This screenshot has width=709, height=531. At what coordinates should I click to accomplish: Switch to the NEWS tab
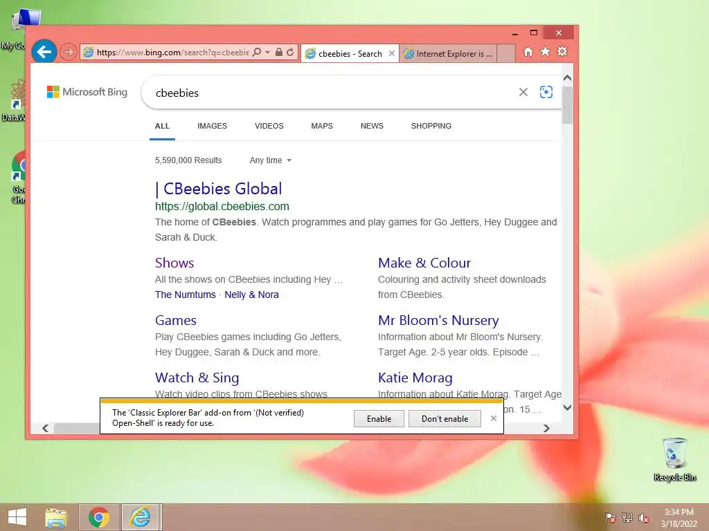pyautogui.click(x=372, y=126)
